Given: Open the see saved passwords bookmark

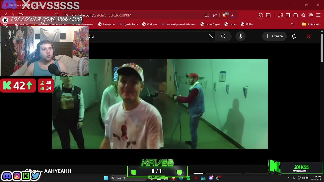Looking at the screenshot, I should tap(179, 24).
